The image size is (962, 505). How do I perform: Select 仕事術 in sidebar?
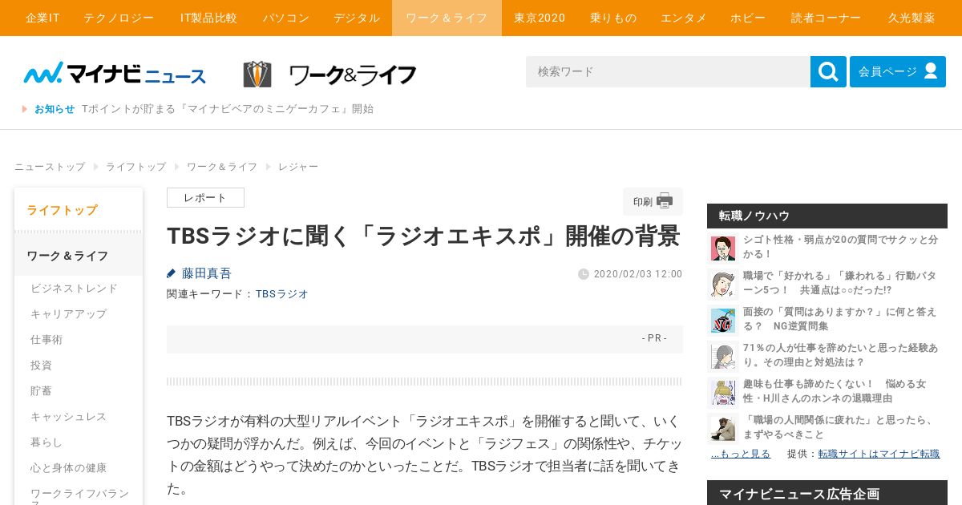pos(46,340)
